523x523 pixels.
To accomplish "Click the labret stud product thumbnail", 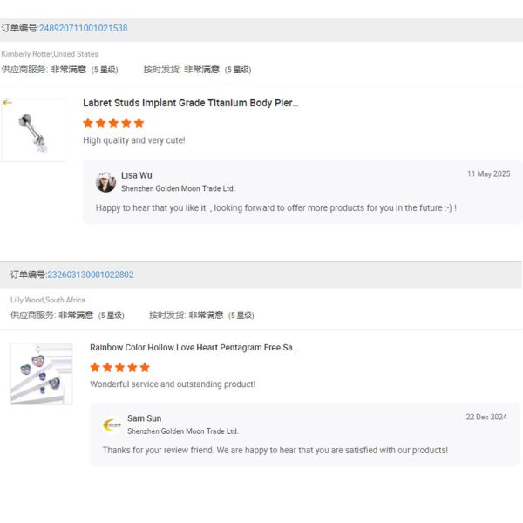I will [x=33, y=130].
